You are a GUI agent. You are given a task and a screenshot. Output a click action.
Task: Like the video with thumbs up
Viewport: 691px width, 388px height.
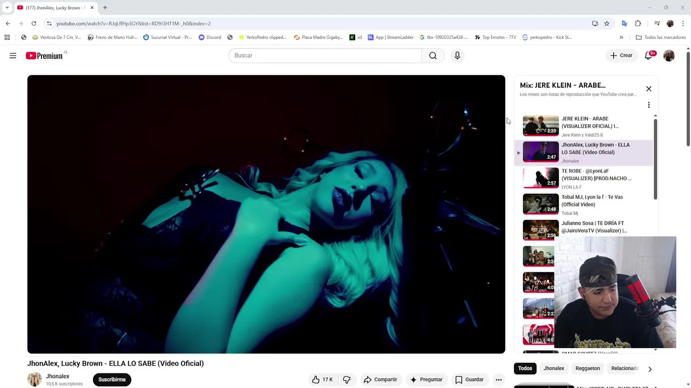click(x=322, y=379)
